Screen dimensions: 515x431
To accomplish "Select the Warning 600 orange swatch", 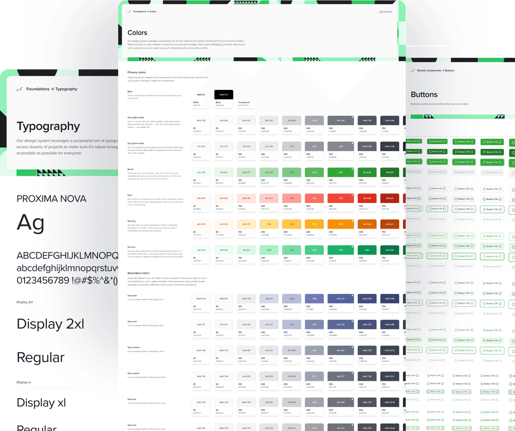I will coord(367,228).
